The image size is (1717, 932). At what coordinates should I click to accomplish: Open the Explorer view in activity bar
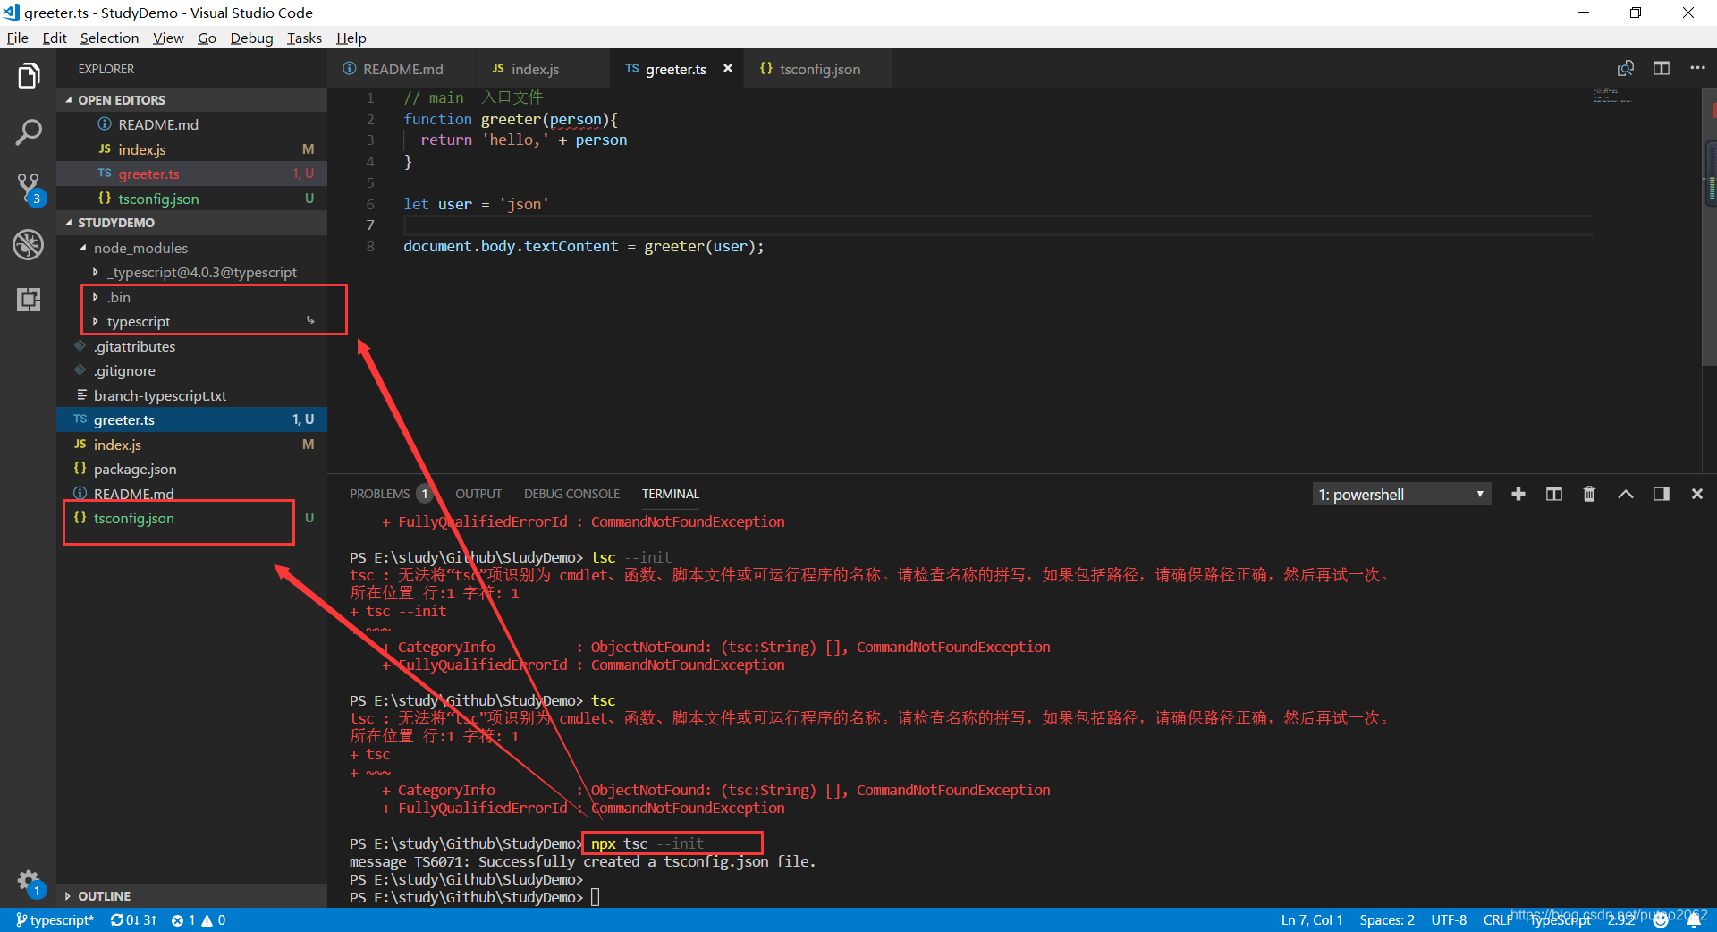pos(29,76)
